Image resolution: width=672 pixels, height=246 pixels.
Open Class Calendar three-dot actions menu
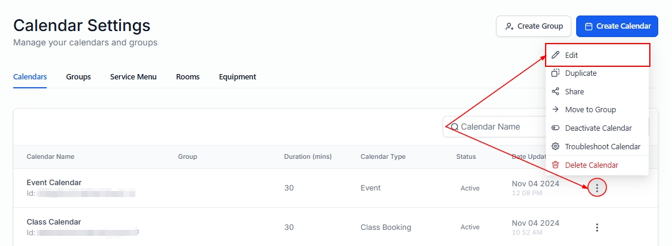597,227
